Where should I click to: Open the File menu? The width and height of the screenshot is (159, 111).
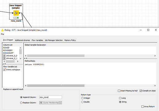[2, 34]
